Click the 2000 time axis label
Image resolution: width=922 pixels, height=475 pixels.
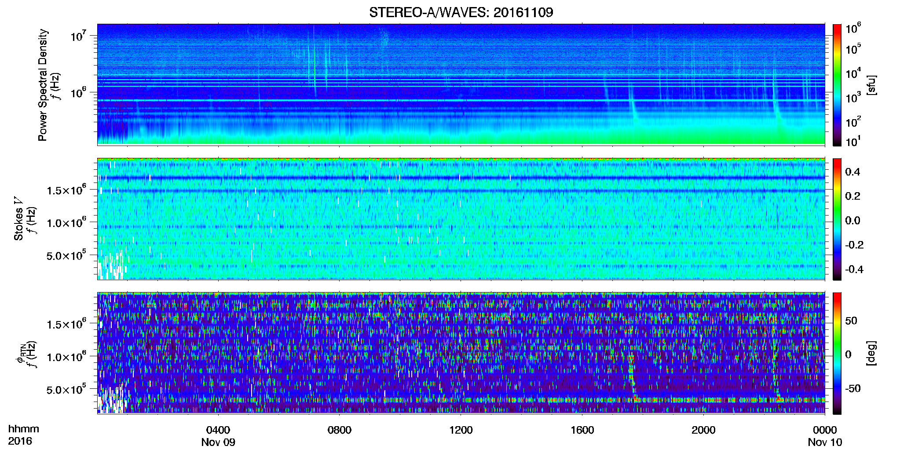[x=703, y=430]
